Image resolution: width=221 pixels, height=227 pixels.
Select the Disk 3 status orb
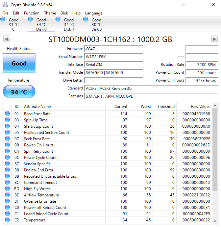[x=86, y=19]
